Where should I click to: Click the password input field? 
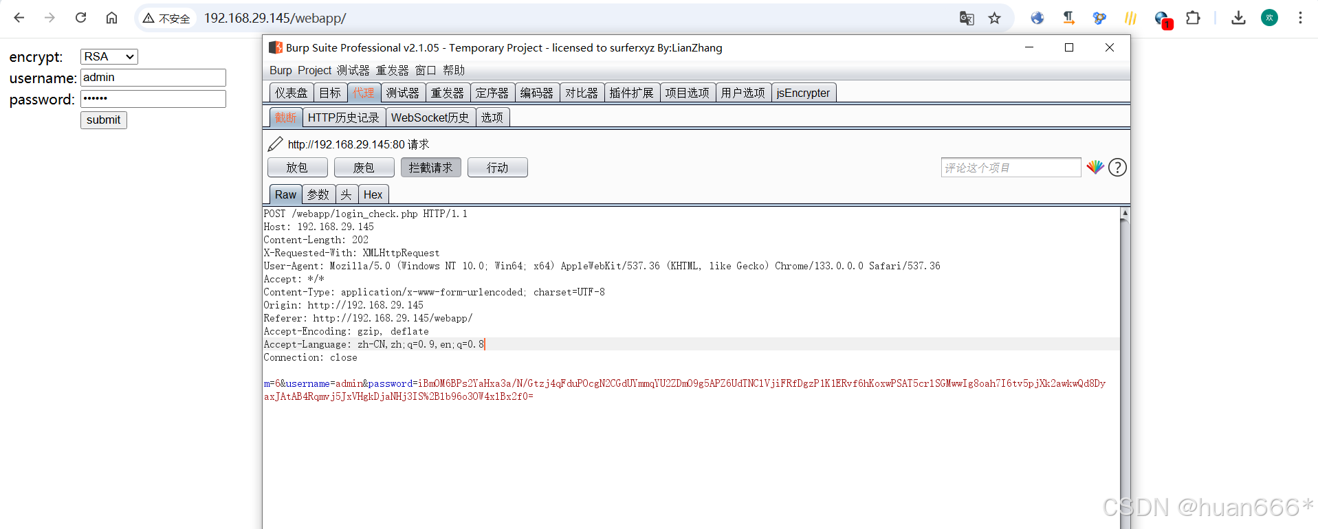pos(153,99)
